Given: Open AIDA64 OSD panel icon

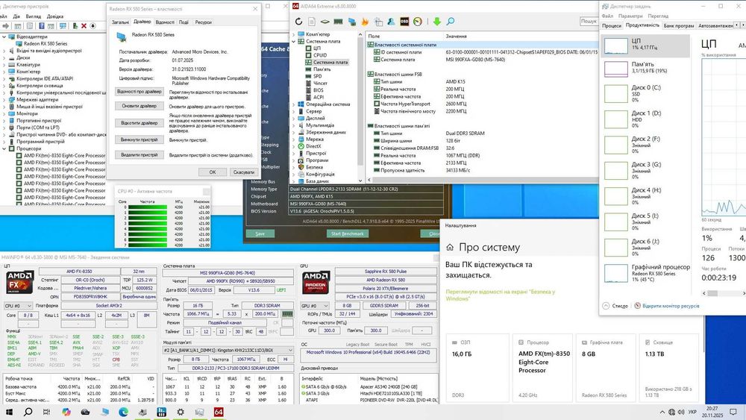Looking at the screenshot, I should pyautogui.click(x=404, y=22).
